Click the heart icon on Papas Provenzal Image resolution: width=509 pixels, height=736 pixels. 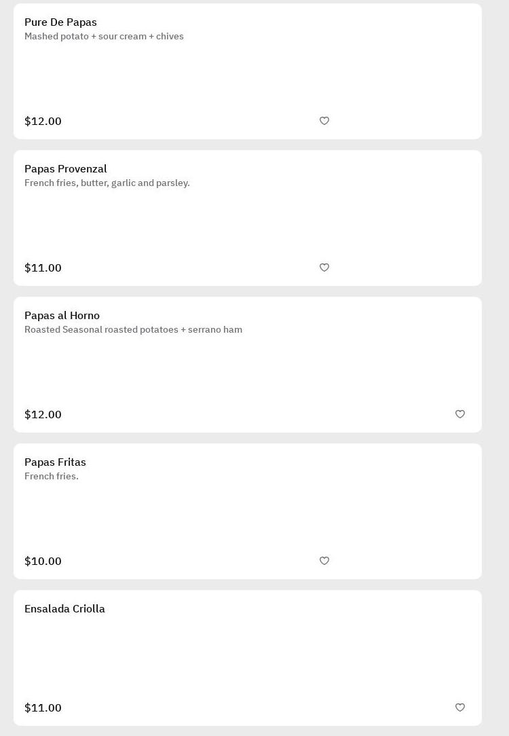click(x=324, y=268)
